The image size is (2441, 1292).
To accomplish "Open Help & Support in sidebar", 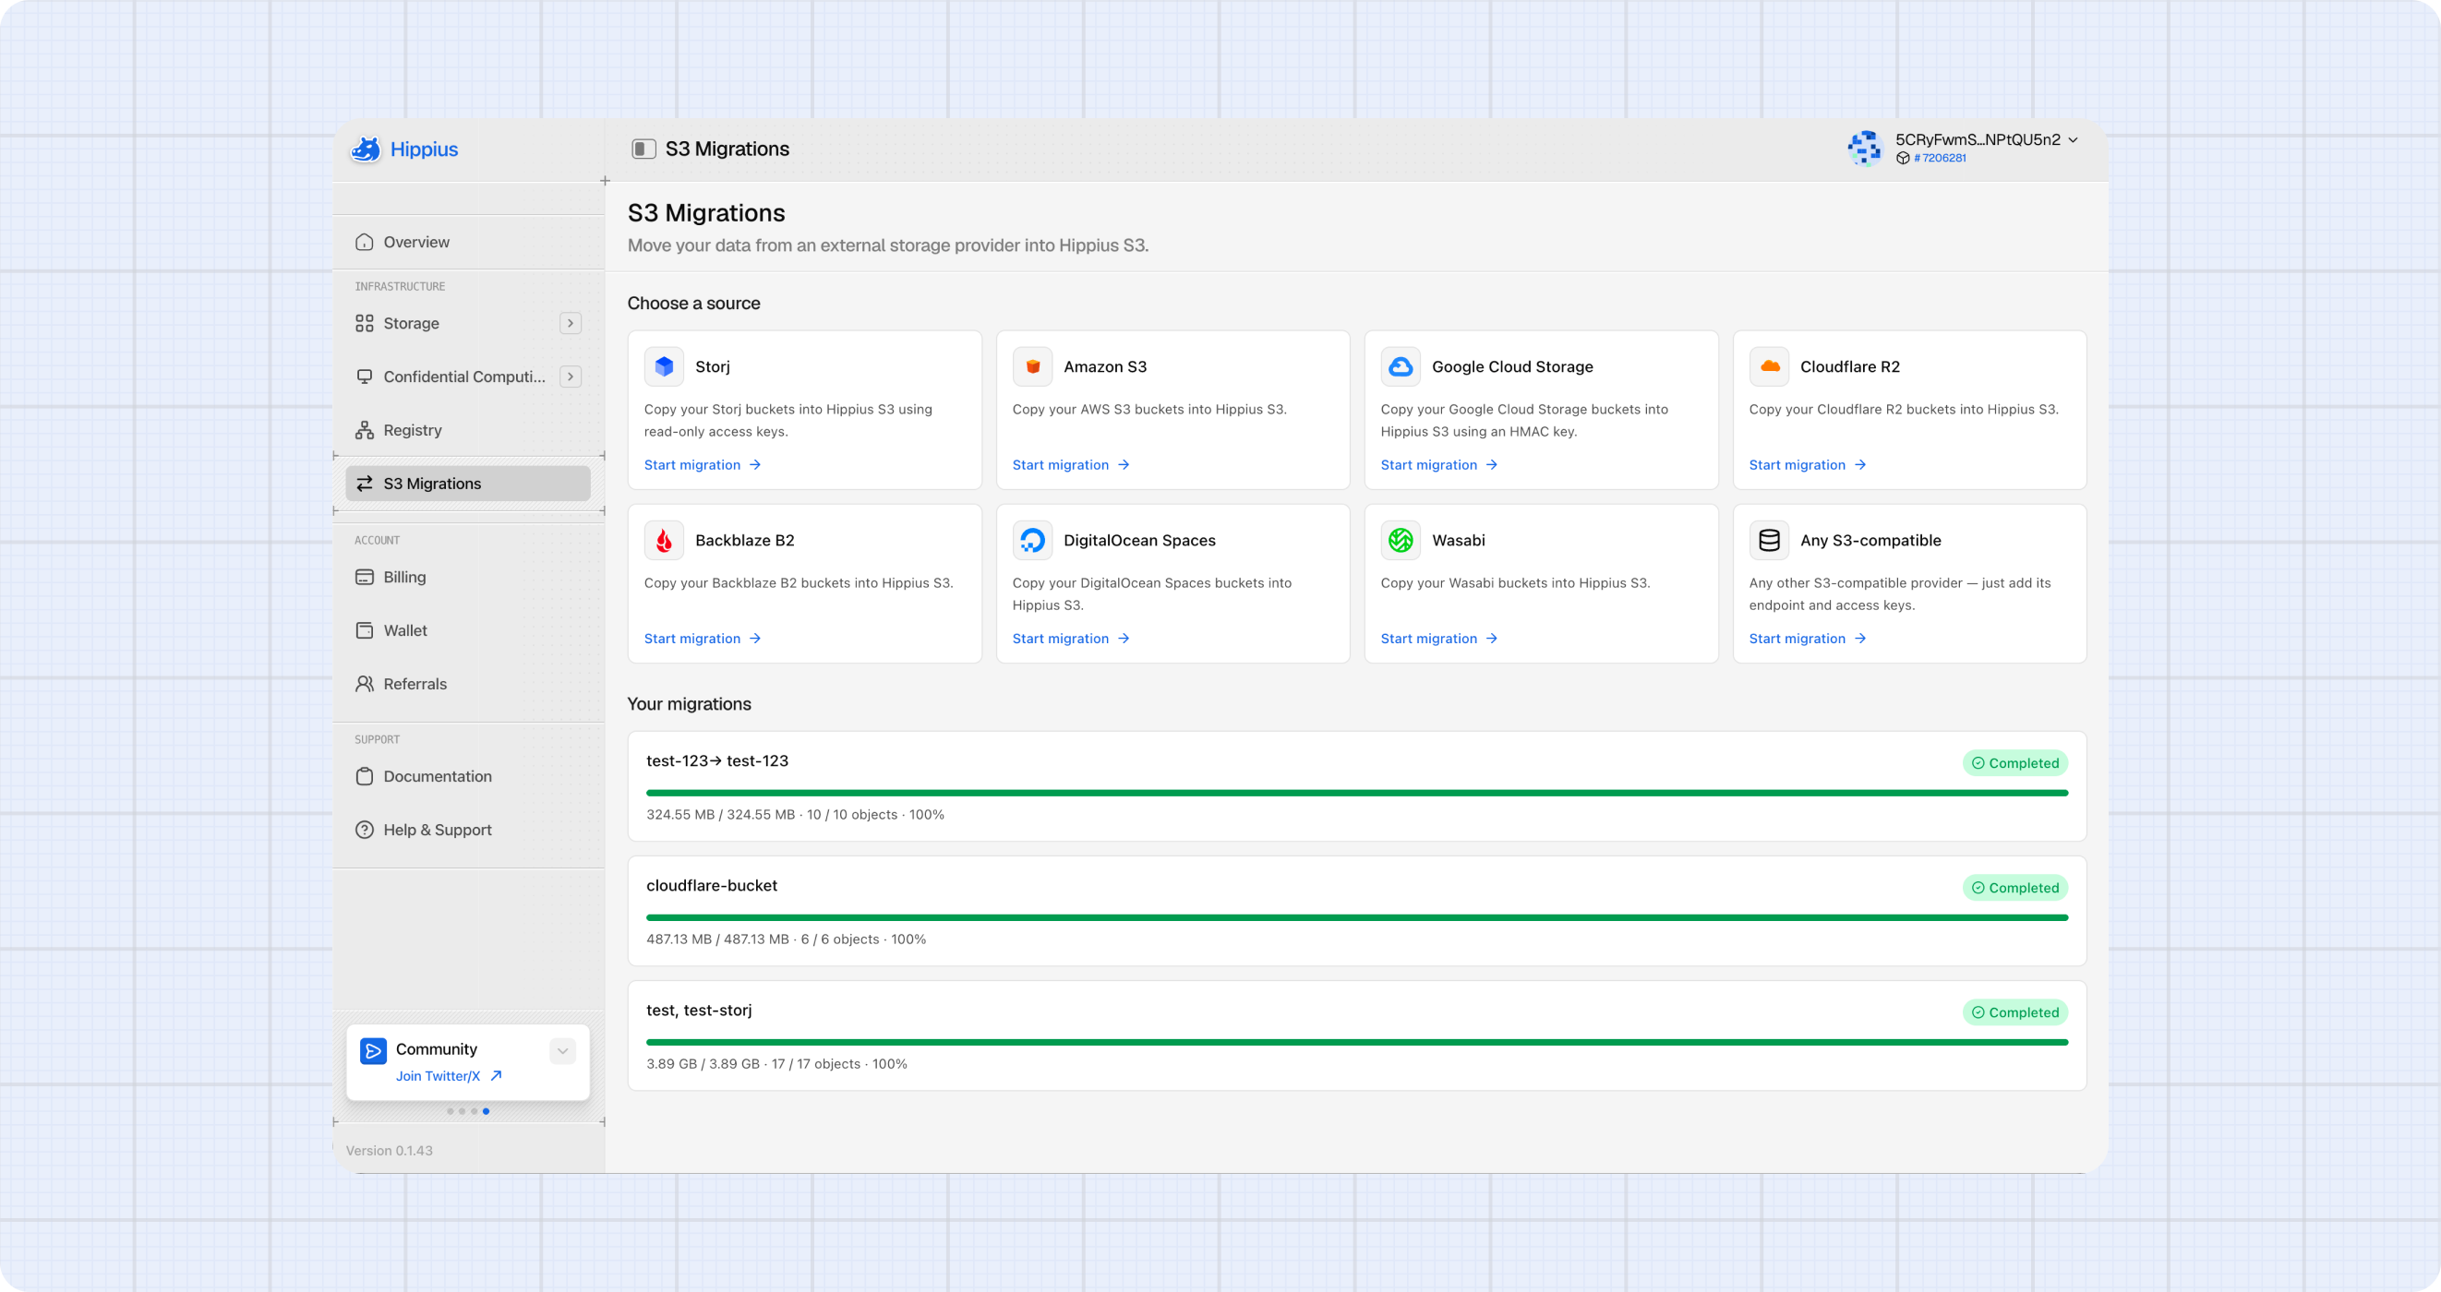I will click(468, 830).
